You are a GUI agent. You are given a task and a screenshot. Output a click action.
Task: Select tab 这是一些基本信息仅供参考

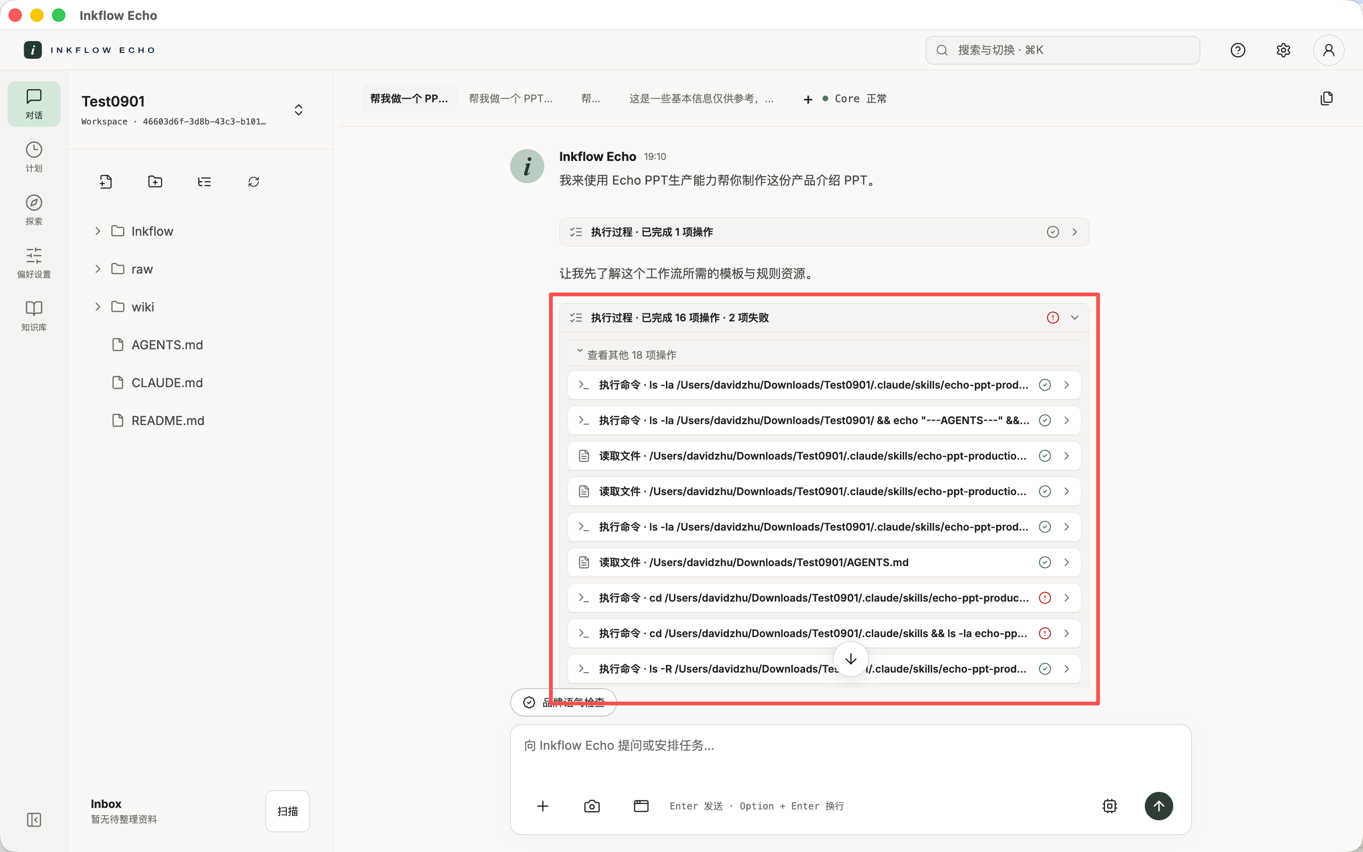[701, 98]
